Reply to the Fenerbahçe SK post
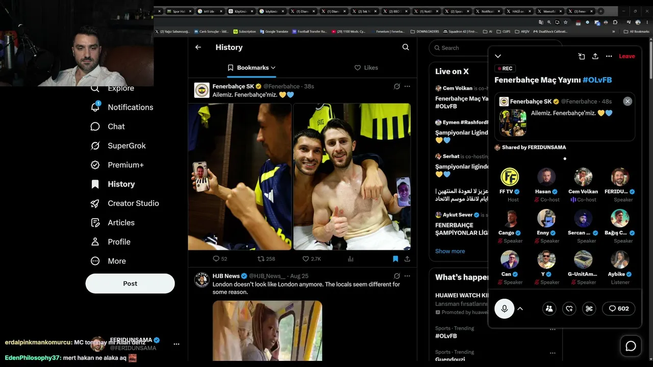This screenshot has width=653, height=367. click(x=220, y=259)
